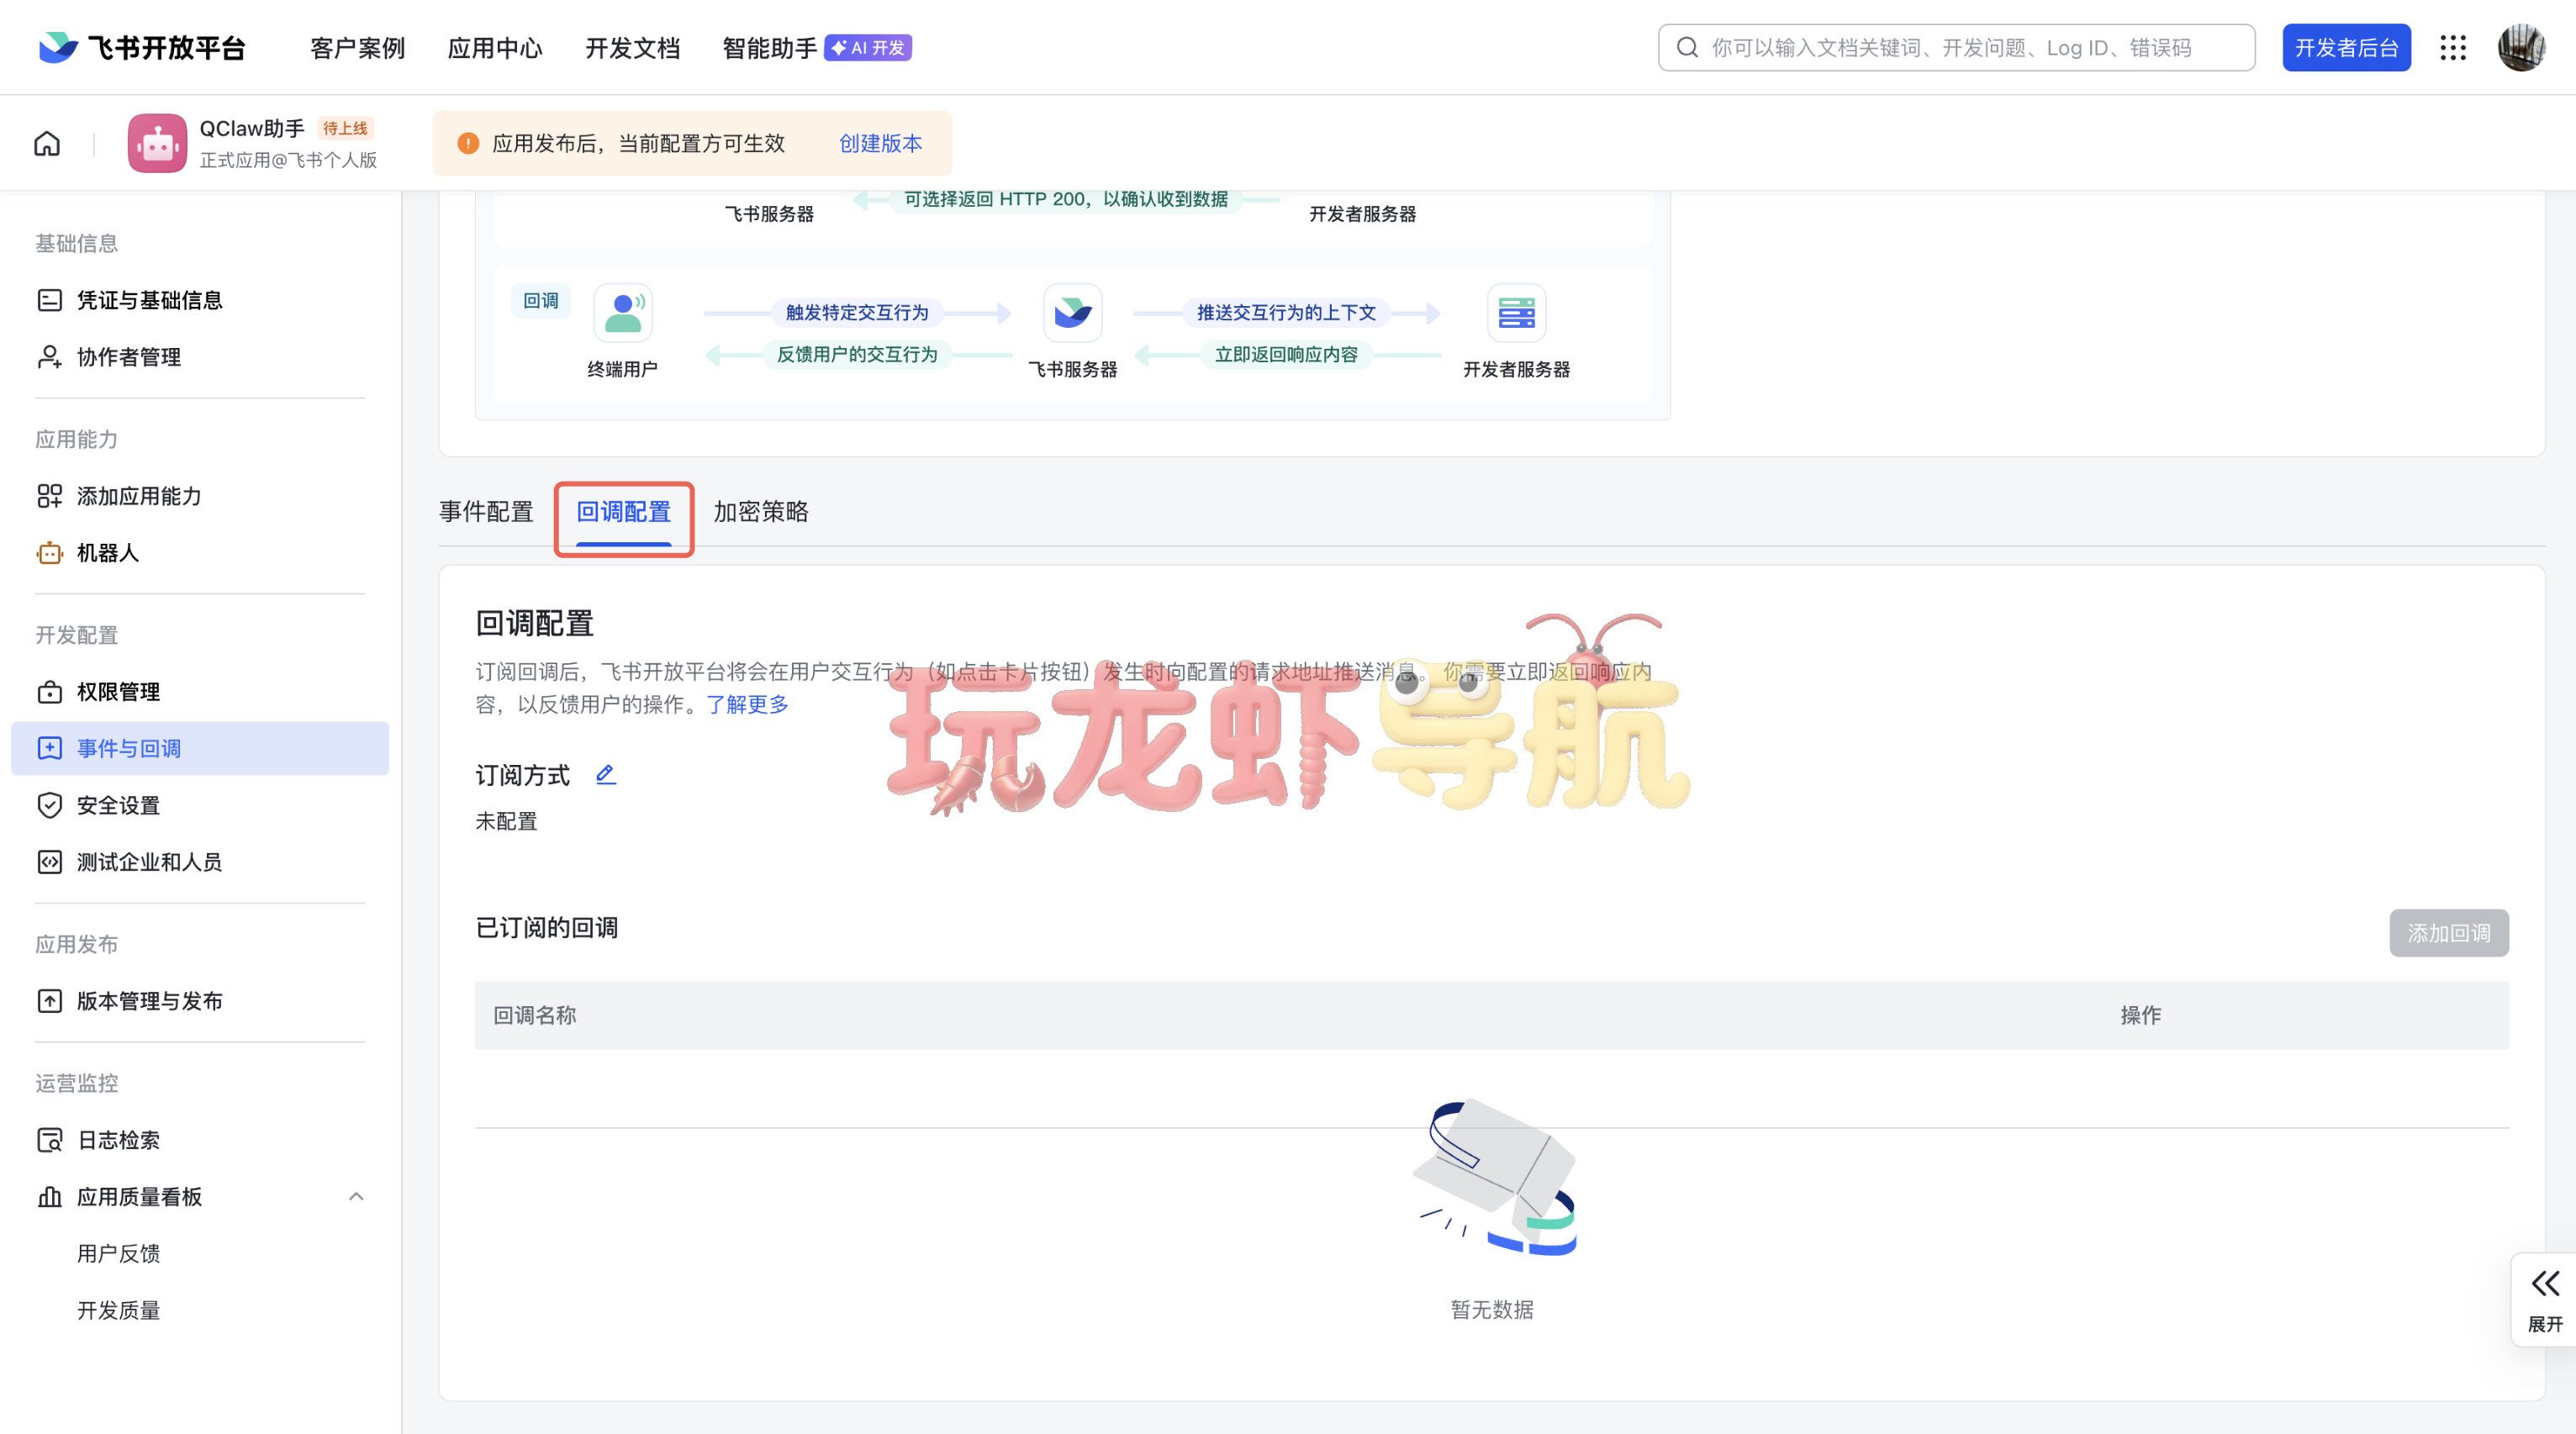
Task: Click the QClaw助手 robot app icon
Action: (157, 143)
